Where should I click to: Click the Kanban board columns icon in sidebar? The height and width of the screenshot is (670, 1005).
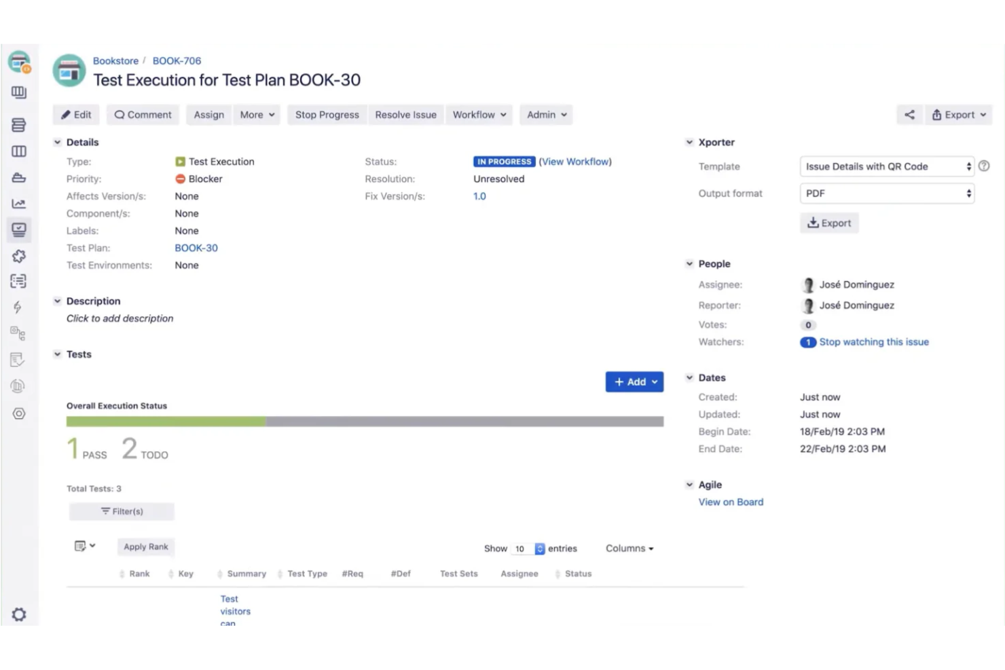18,151
